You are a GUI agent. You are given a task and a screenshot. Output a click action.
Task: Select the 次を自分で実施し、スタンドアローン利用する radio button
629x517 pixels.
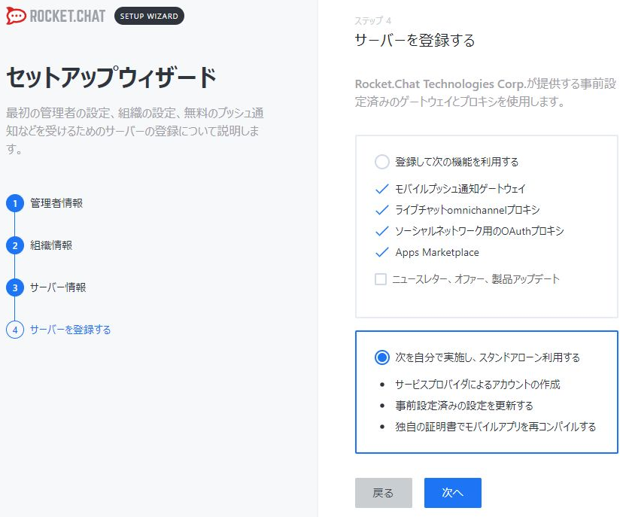pyautogui.click(x=382, y=357)
